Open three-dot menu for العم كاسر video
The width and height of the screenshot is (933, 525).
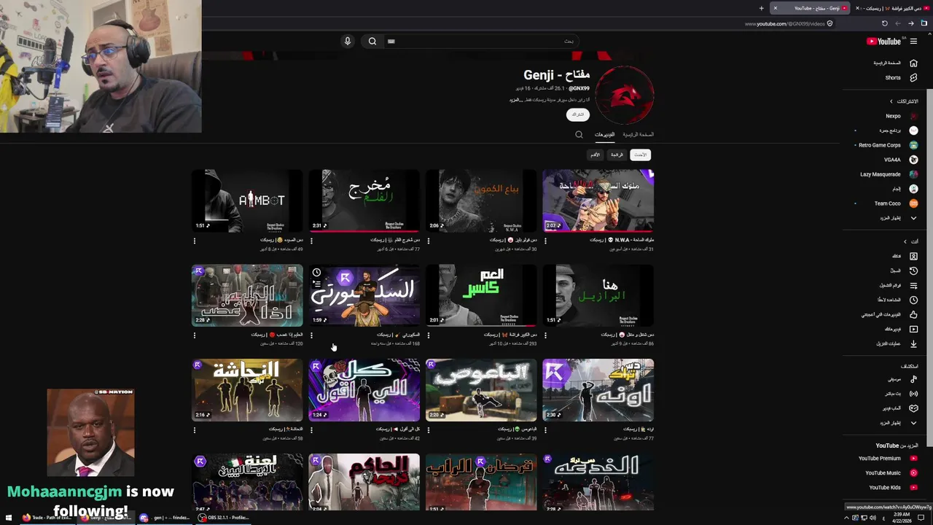[428, 335]
